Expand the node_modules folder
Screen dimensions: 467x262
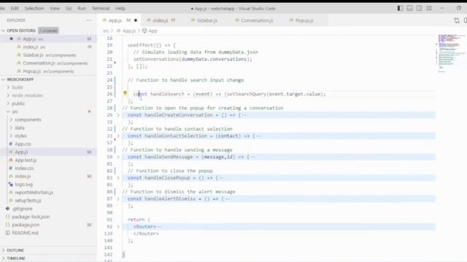click(28, 95)
